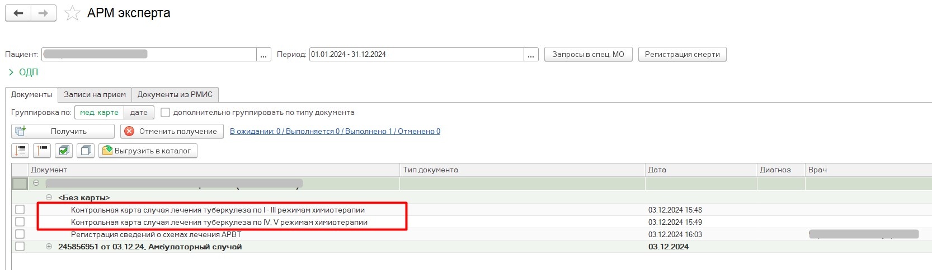The image size is (932, 270).
Task: Click Выгрузить в каталог export button
Action: pyautogui.click(x=148, y=151)
